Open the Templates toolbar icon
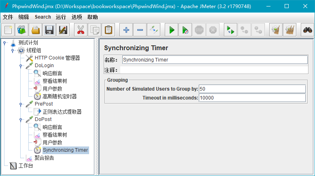This screenshot has height=176, width=315. pyautogui.click(x=22, y=30)
